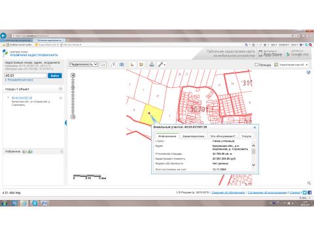Click the globe icon at map corner
This screenshot has width=314, height=236.
click(x=308, y=72)
